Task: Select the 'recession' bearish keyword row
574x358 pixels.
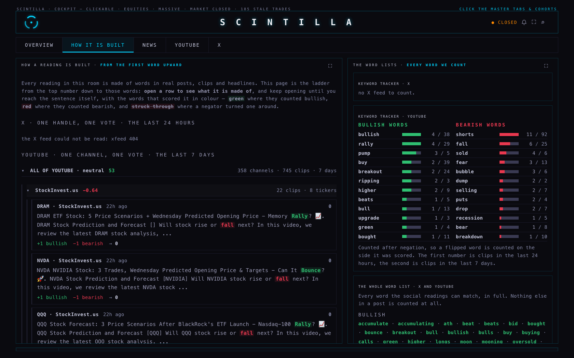Action: pos(502,218)
